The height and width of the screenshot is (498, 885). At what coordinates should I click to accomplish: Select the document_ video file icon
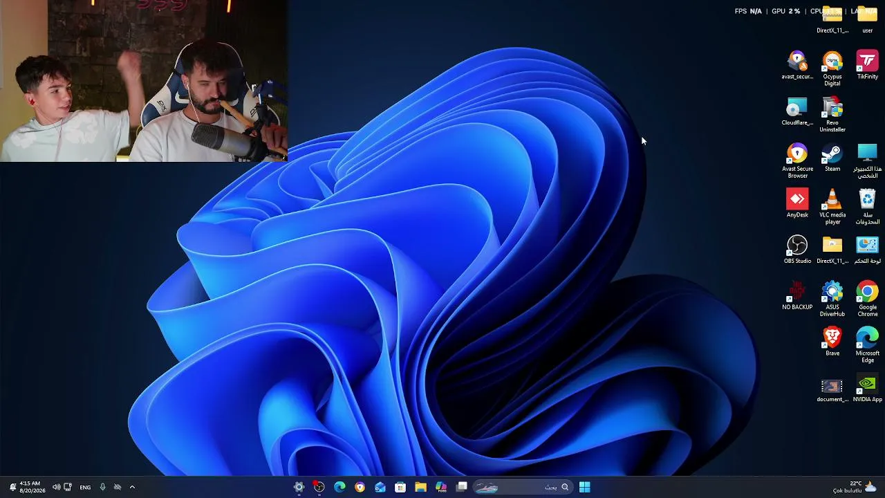(832, 389)
